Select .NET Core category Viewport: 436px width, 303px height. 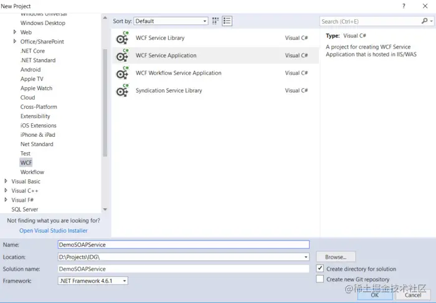tap(32, 51)
